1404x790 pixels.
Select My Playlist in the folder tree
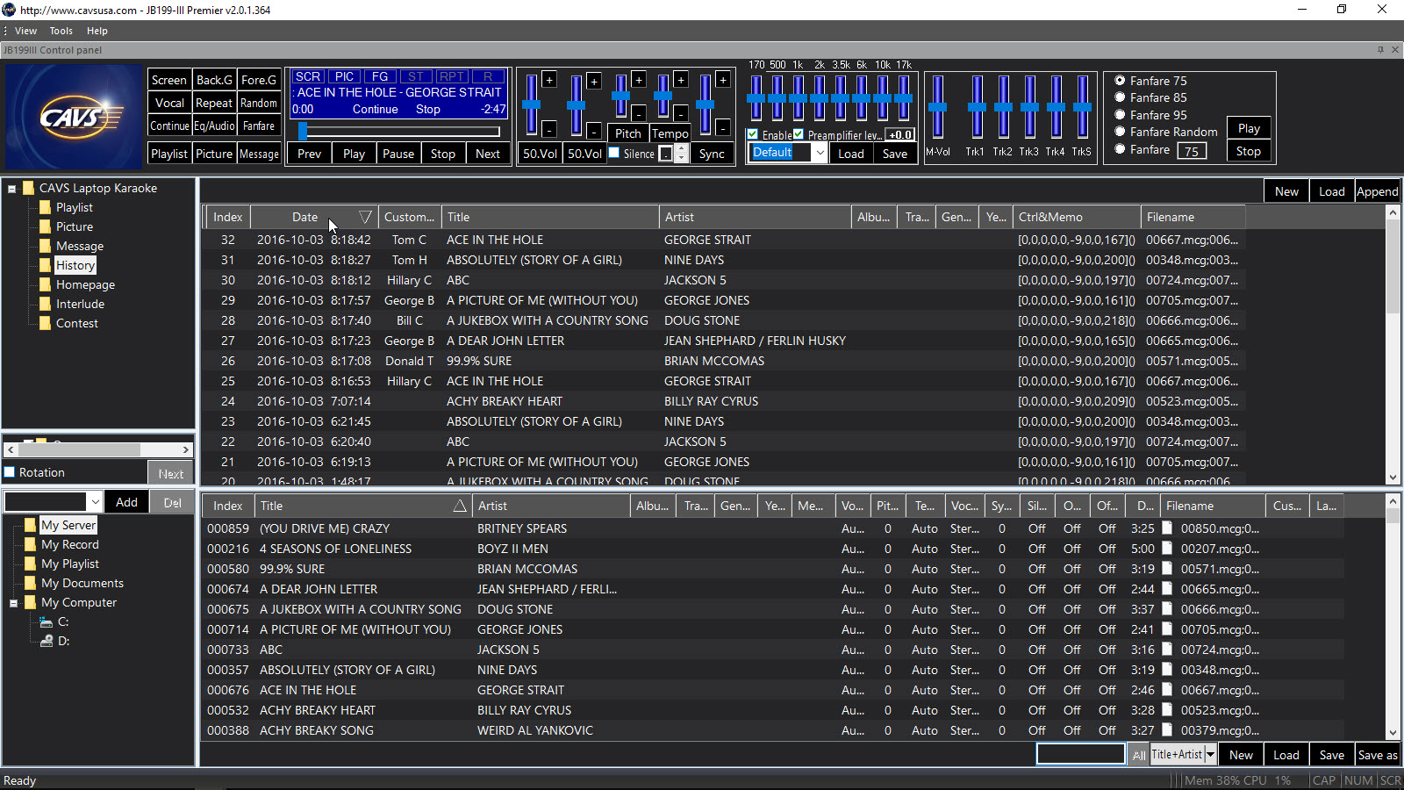tap(70, 564)
